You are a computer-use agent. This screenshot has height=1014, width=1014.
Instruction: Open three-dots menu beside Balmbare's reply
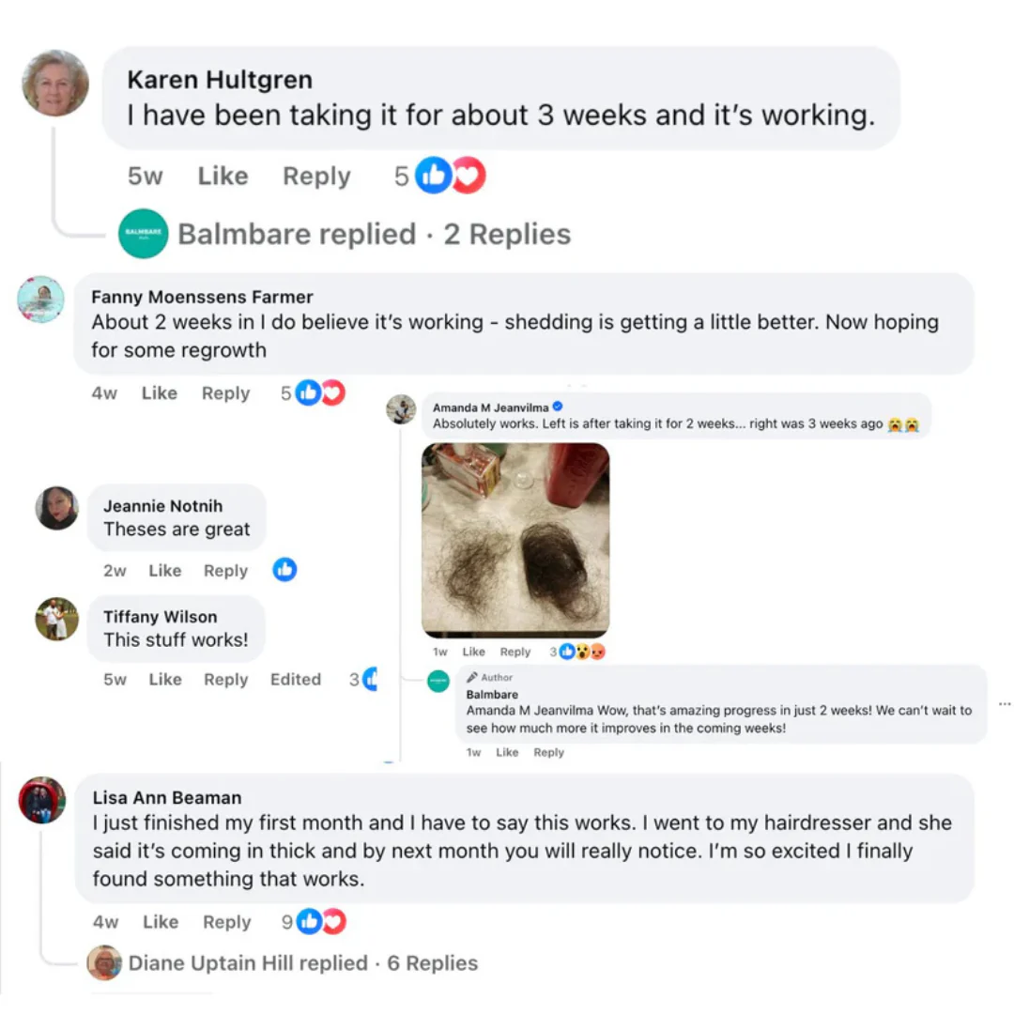1005,703
